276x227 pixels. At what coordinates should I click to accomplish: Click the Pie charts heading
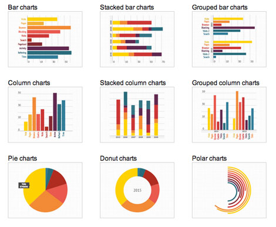[x=22, y=158]
